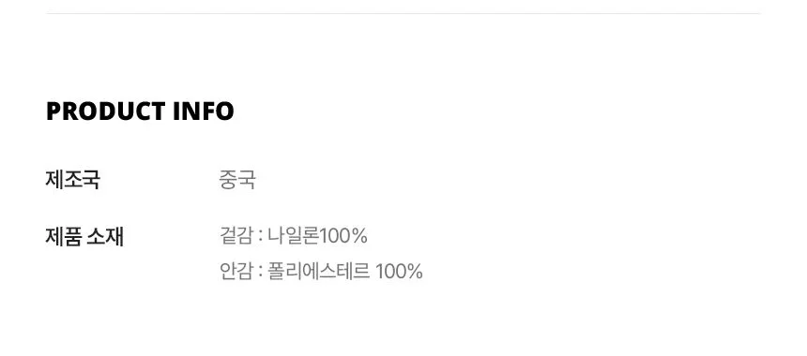Select the letter P of PRODUCT

(x=54, y=111)
